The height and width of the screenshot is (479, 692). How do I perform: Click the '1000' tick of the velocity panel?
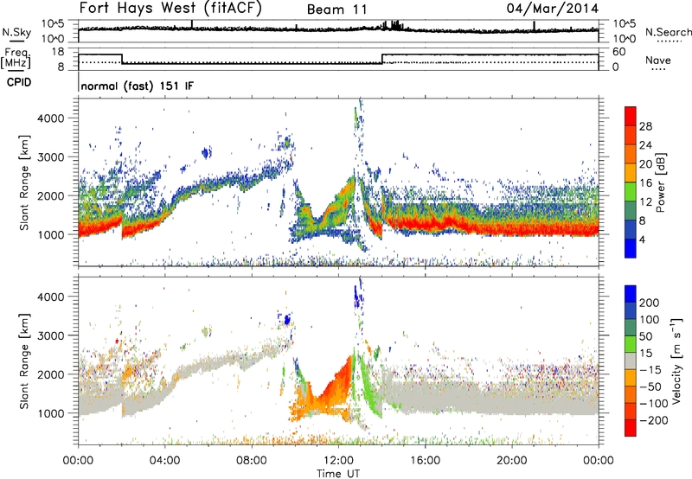point(51,412)
